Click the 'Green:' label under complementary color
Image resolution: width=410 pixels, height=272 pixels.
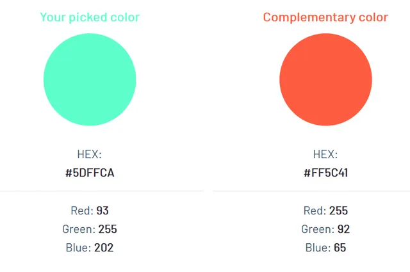(x=318, y=229)
